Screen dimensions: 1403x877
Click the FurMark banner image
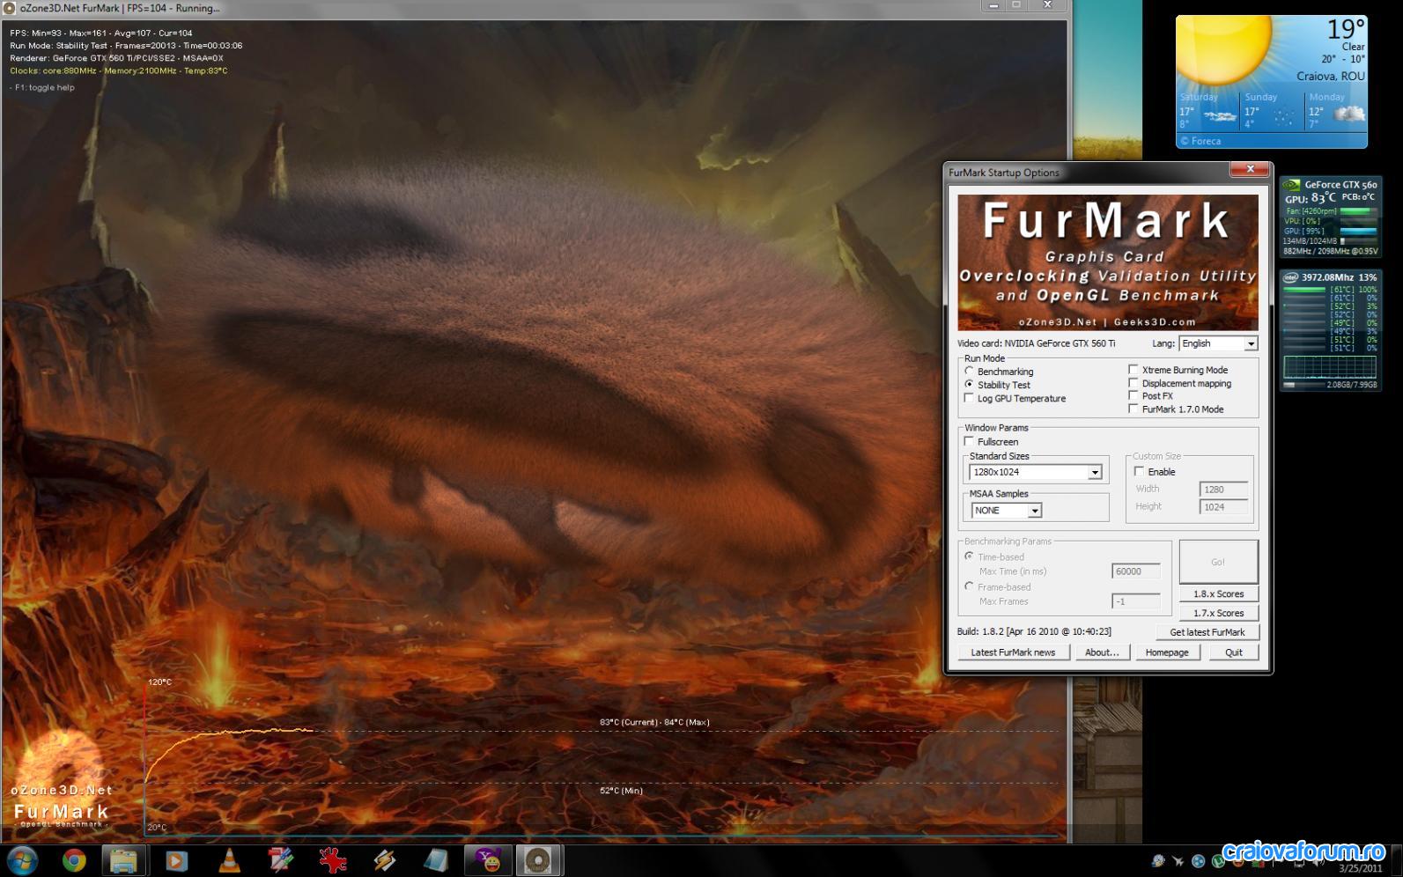1108,262
